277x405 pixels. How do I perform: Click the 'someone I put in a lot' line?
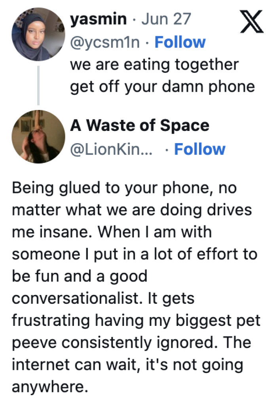coord(135,254)
